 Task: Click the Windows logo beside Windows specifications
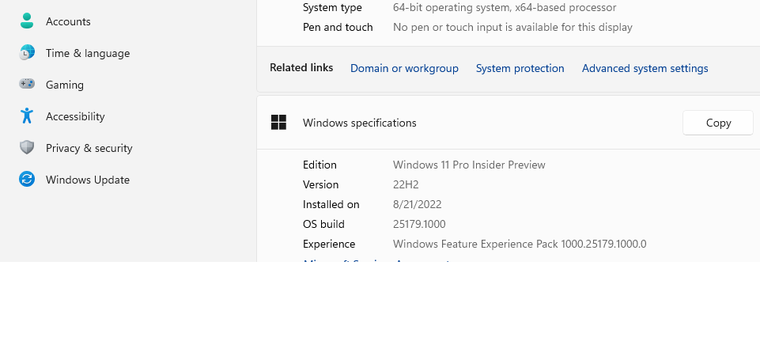[x=278, y=123]
